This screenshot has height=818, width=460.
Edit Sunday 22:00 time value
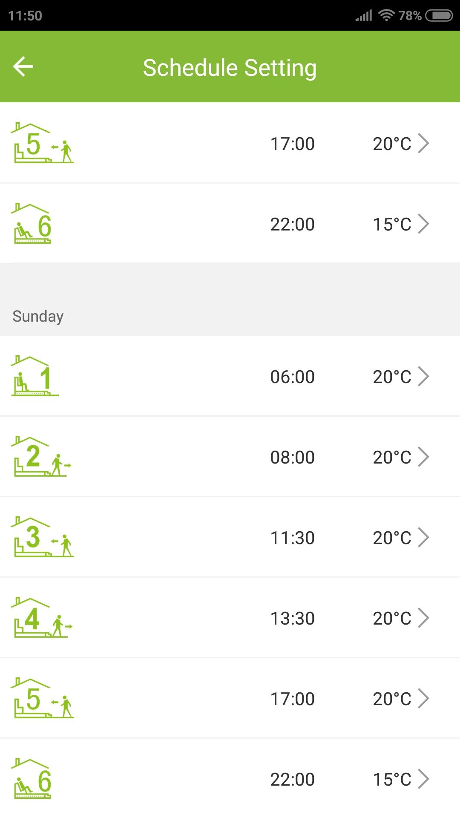(x=293, y=779)
